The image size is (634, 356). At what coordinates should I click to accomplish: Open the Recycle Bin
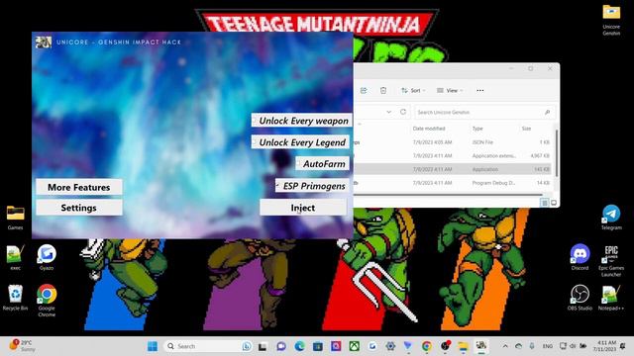pos(16,298)
